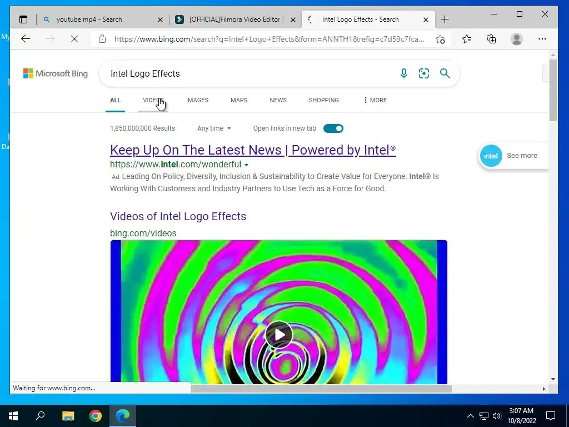
Task: Click the Intel See more bubble
Action: pyautogui.click(x=513, y=156)
